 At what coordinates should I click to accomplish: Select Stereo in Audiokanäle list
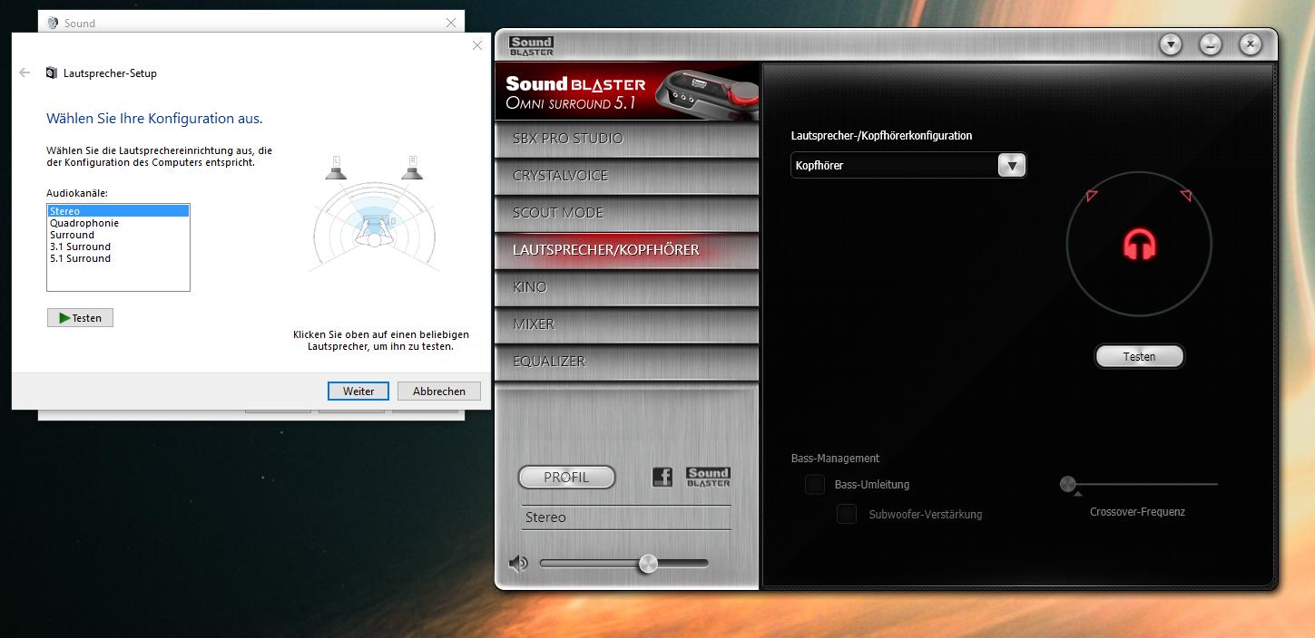point(118,211)
